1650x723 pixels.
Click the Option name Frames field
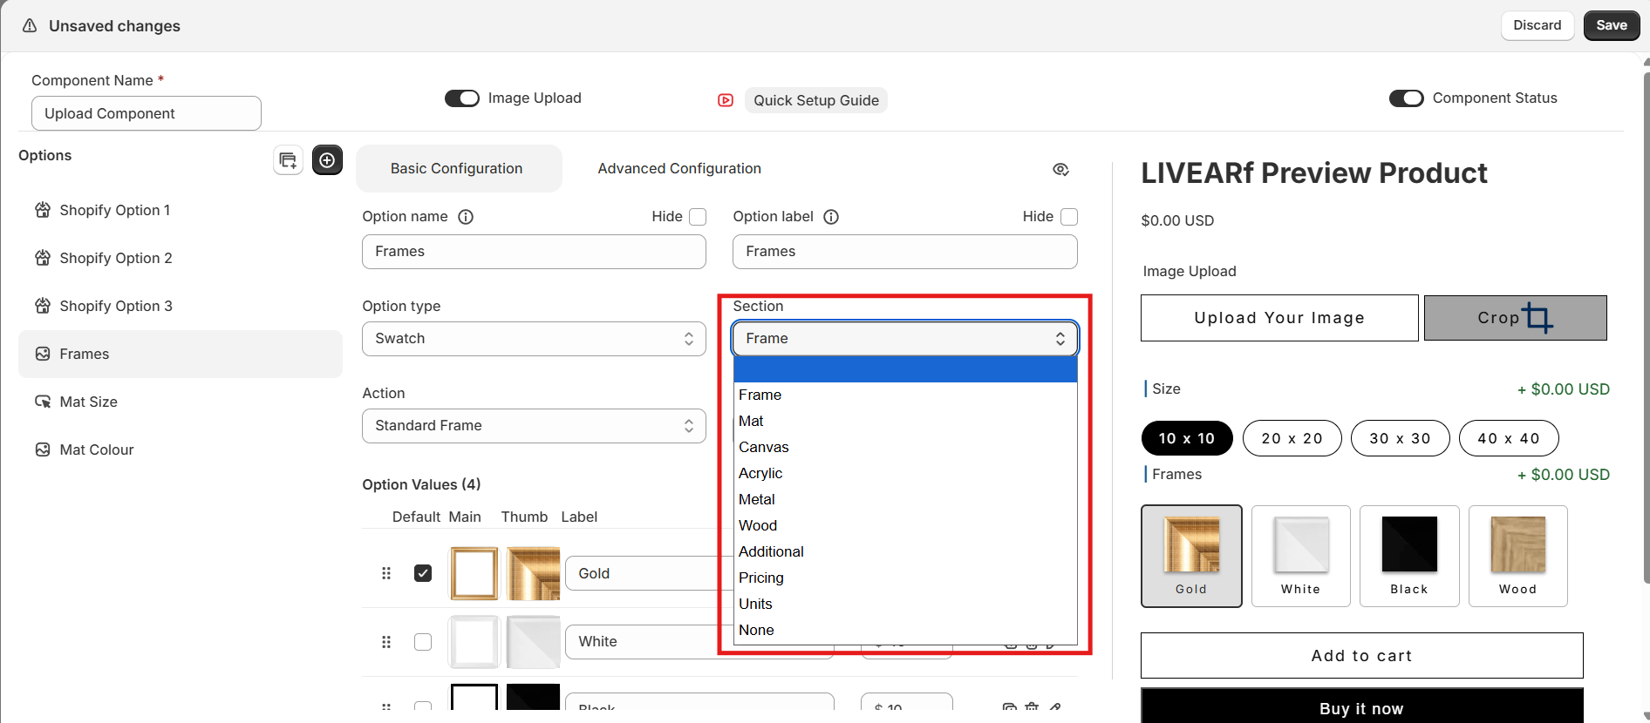tap(534, 252)
